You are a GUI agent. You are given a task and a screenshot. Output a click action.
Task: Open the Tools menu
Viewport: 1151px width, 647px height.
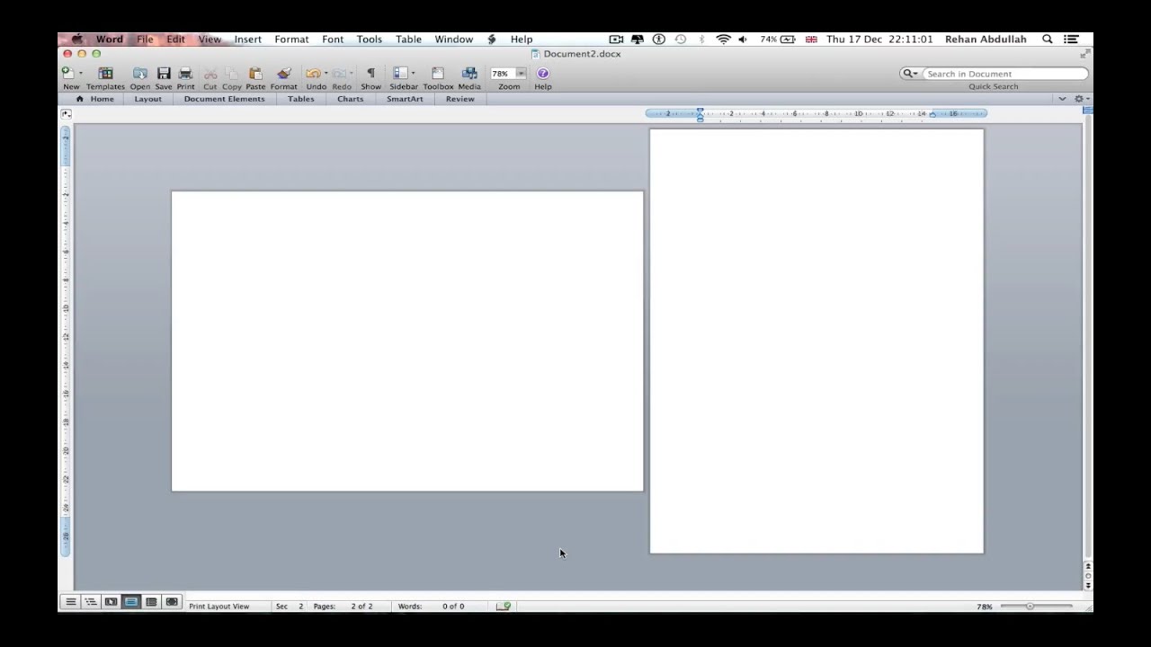point(369,40)
